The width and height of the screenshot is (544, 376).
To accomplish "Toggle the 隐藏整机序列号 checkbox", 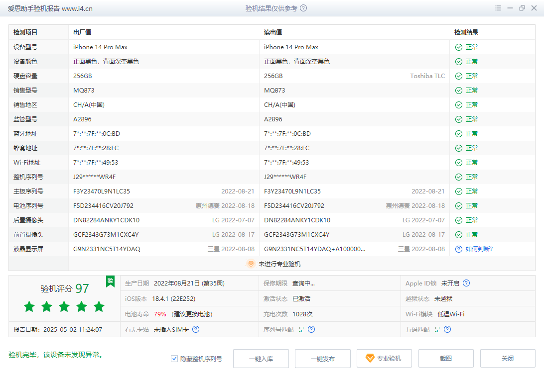I will (174, 359).
